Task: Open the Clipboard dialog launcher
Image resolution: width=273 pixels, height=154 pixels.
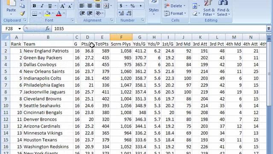Action: click(25, 20)
